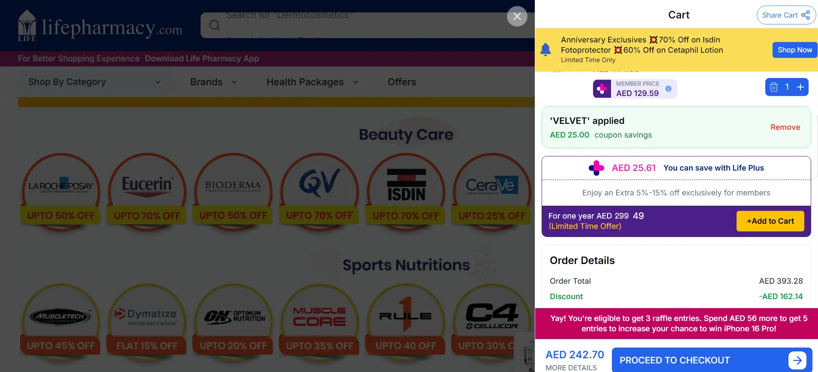Click Shop Now in anniversary banner
Screen dimensions: 818x372
795,50
